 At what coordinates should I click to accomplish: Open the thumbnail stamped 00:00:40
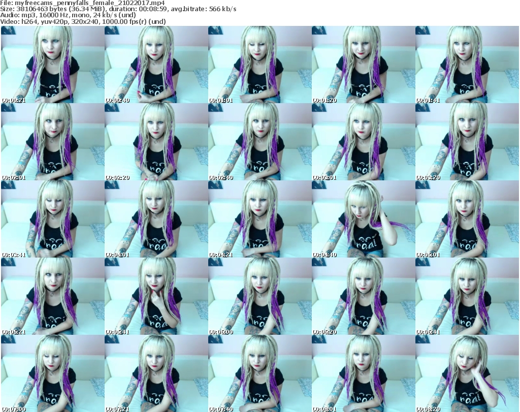(x=156, y=65)
